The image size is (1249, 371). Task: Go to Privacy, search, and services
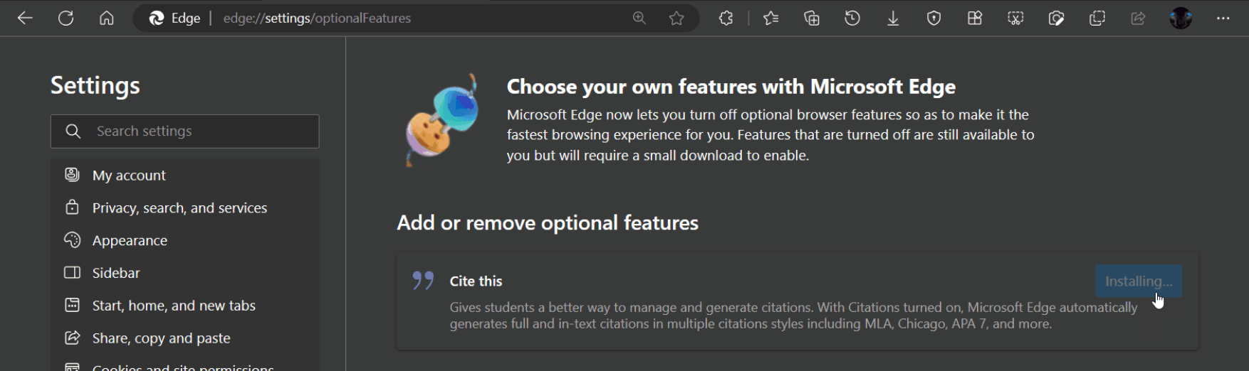click(x=179, y=208)
